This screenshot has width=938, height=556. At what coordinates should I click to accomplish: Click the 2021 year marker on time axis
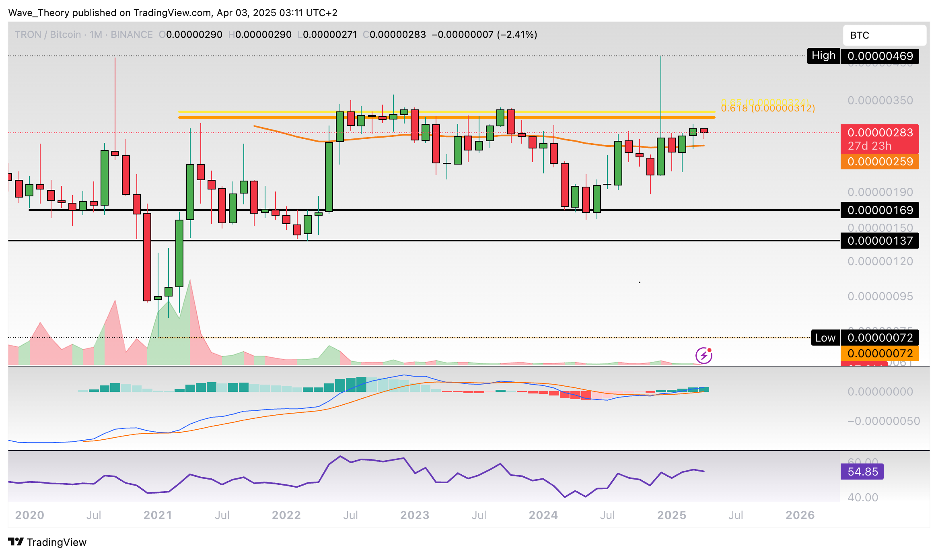[x=158, y=515]
